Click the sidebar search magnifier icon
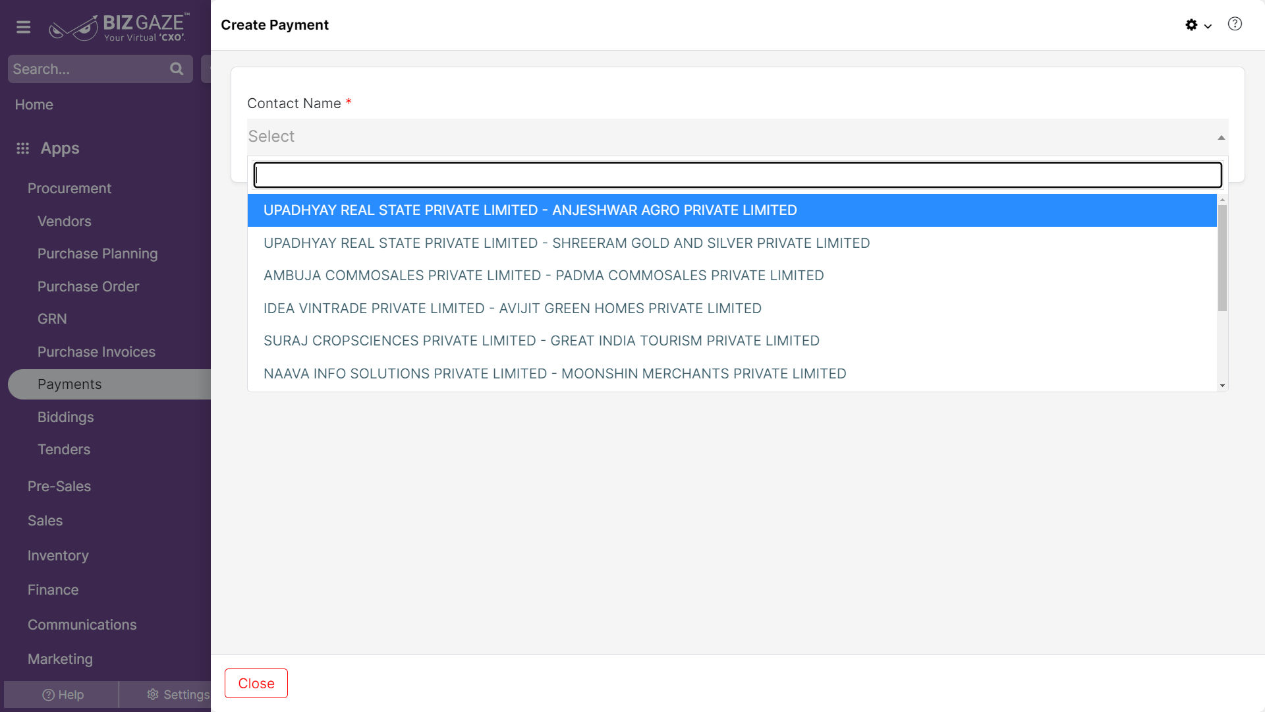This screenshot has height=712, width=1265. (177, 69)
